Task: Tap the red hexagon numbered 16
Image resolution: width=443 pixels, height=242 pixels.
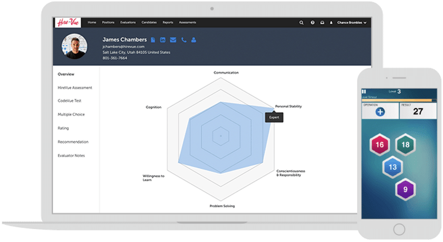Action: click(380, 145)
